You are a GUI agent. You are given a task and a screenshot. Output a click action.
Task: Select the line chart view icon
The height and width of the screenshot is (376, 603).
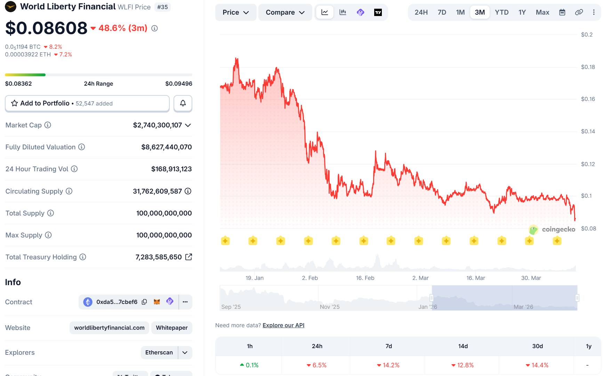click(324, 12)
